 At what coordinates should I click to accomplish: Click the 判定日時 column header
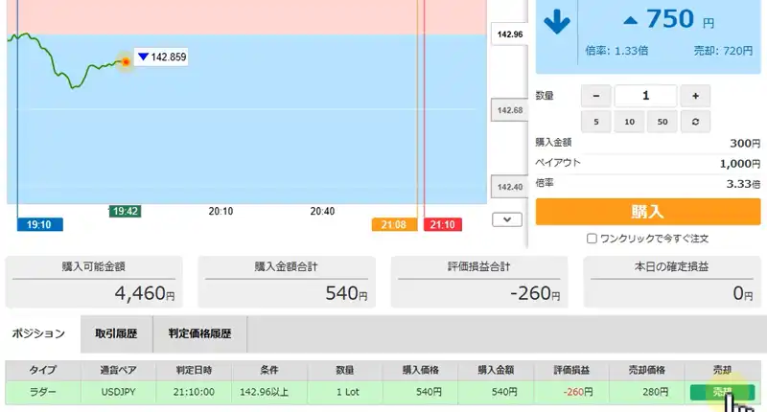tap(195, 370)
